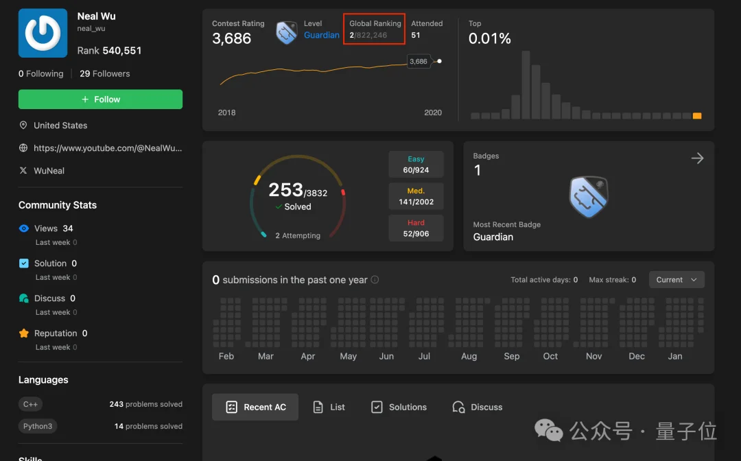Click the globe website icon

click(23, 148)
